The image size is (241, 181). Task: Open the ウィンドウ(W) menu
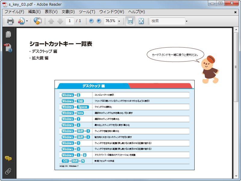(112, 12)
